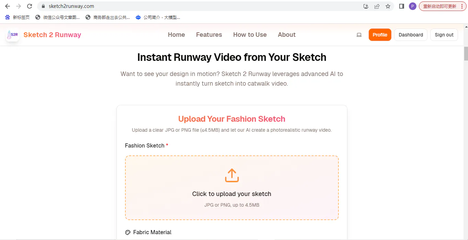The height and width of the screenshot is (240, 468).
Task: Bookmark this page with the star icon
Action: point(388,6)
